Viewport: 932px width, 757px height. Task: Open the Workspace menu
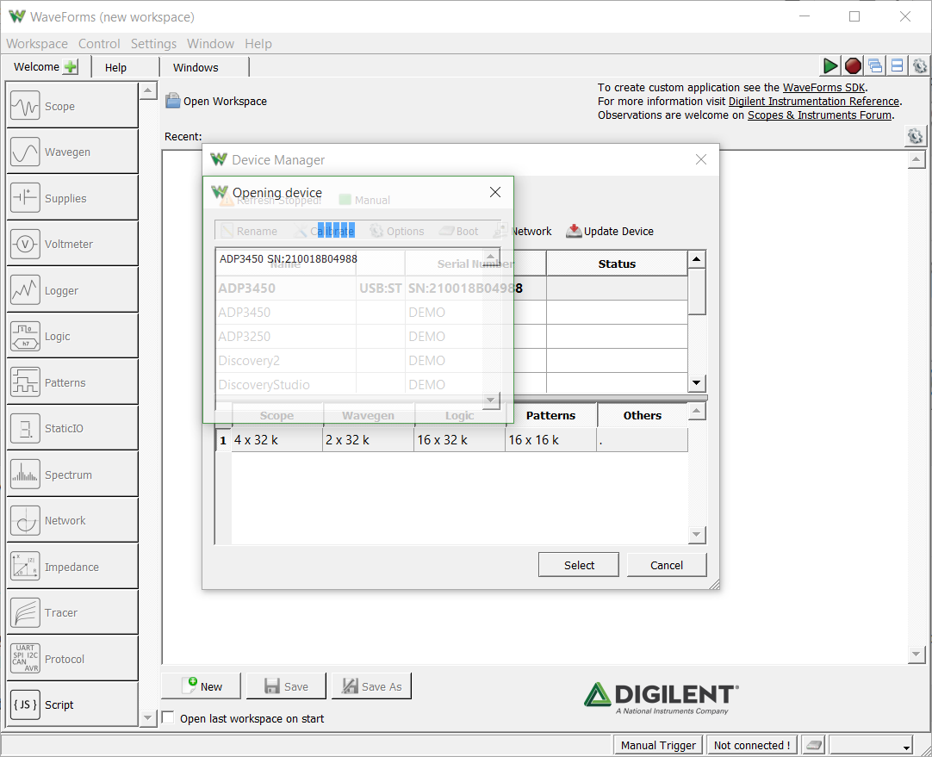click(x=37, y=43)
